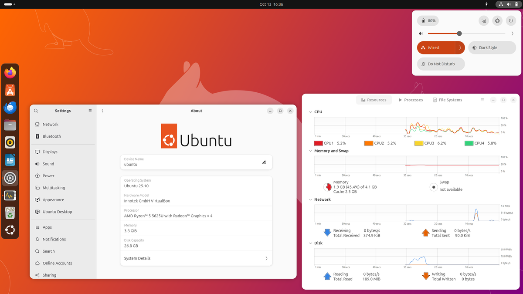Viewport: 523px width, 294px height.
Task: Expand the Wired network submenu arrow
Action: click(x=460, y=47)
